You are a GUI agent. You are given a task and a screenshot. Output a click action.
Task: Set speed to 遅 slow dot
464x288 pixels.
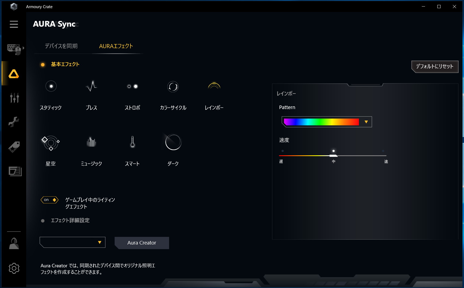tap(283, 151)
